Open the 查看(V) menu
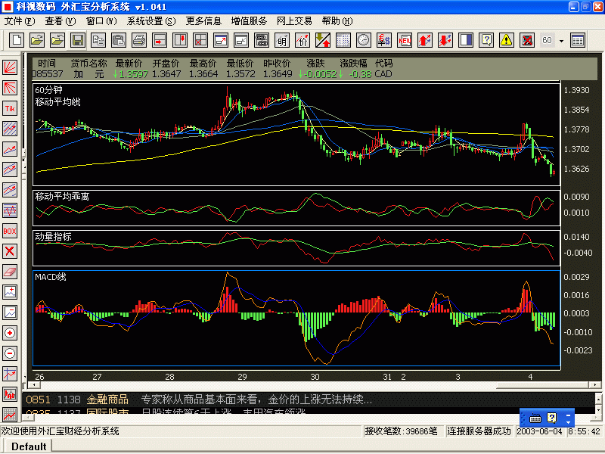 tap(60, 21)
